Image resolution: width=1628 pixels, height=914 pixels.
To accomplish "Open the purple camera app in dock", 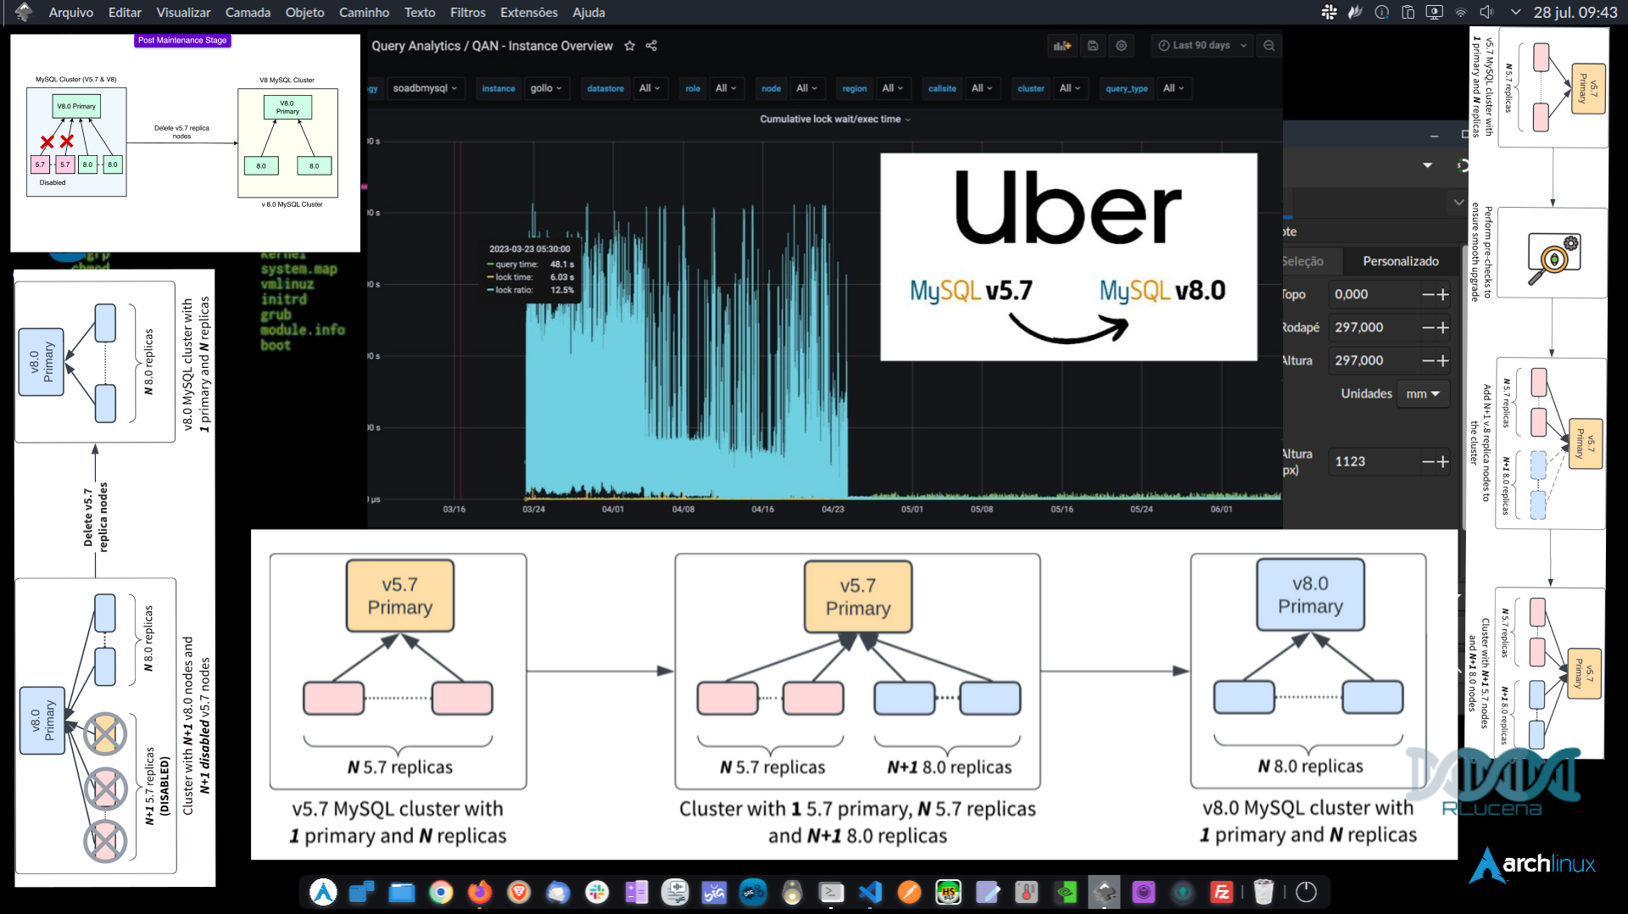I will click(x=1144, y=892).
